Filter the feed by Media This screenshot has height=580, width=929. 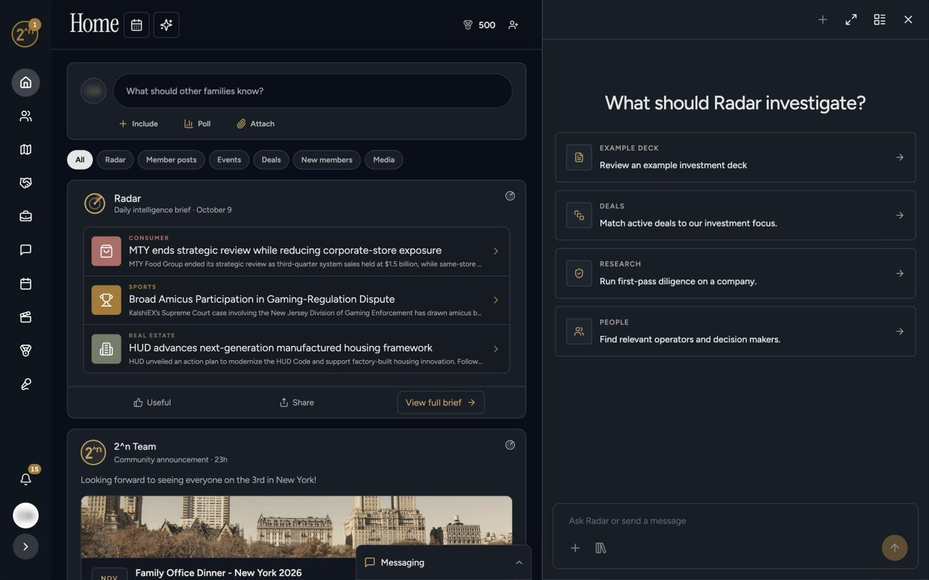(384, 160)
